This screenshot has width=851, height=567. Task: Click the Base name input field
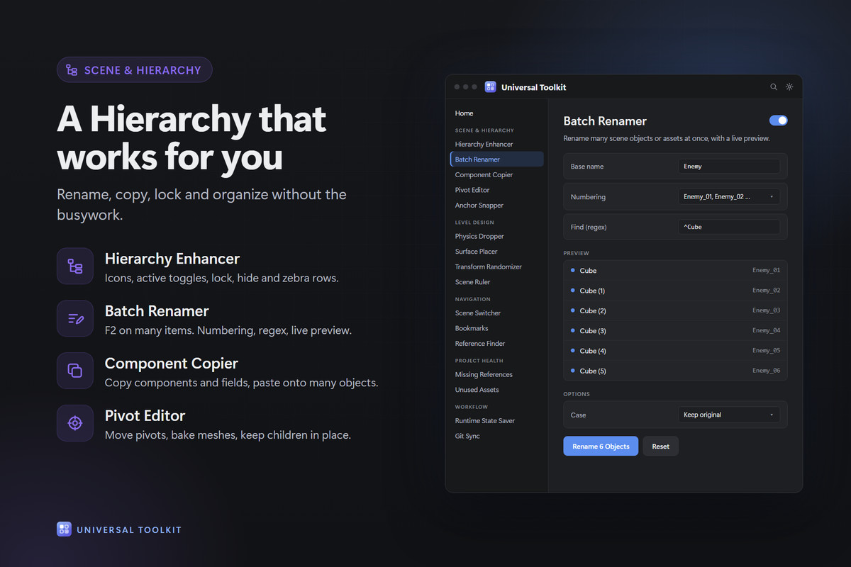pos(729,167)
